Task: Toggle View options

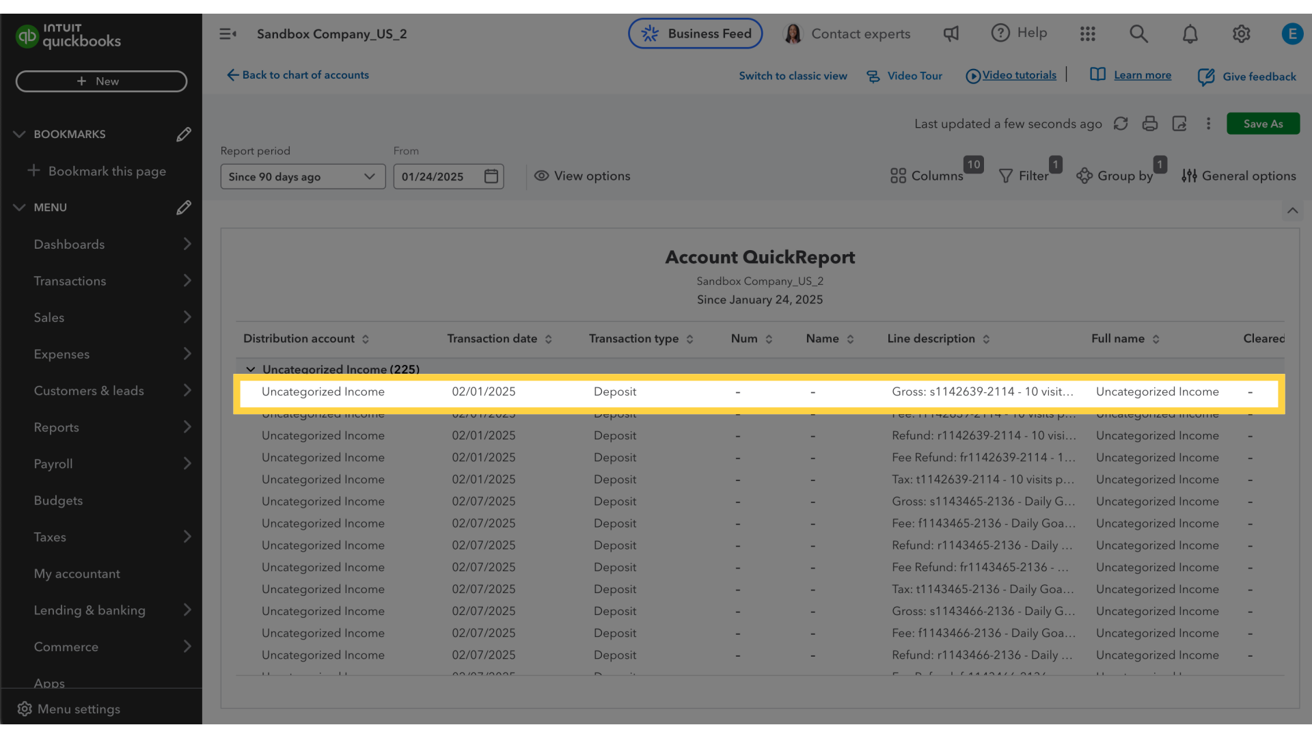Action: [582, 176]
